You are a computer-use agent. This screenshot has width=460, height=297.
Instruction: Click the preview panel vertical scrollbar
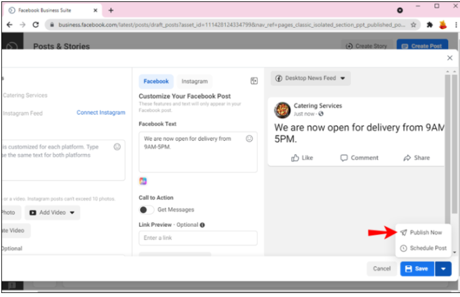(x=447, y=148)
